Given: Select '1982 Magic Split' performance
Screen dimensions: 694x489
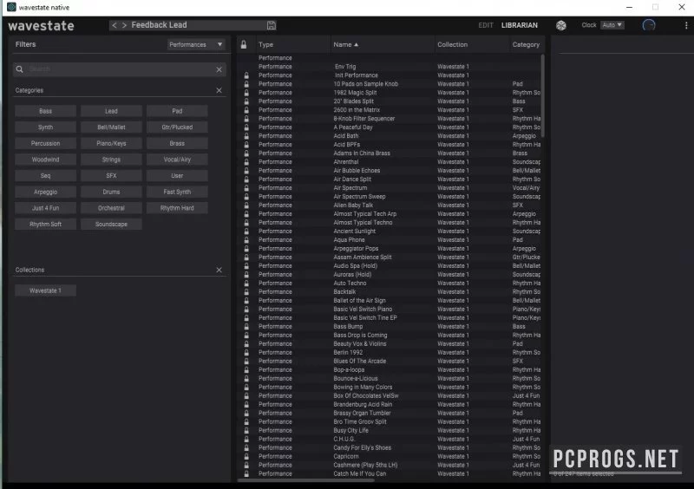Looking at the screenshot, I should (x=355, y=93).
